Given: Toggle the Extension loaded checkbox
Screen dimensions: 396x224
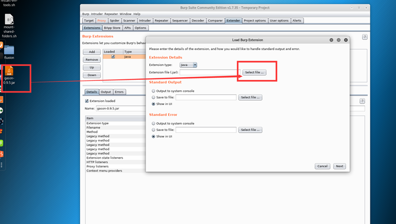Looking at the screenshot, I should (x=87, y=101).
